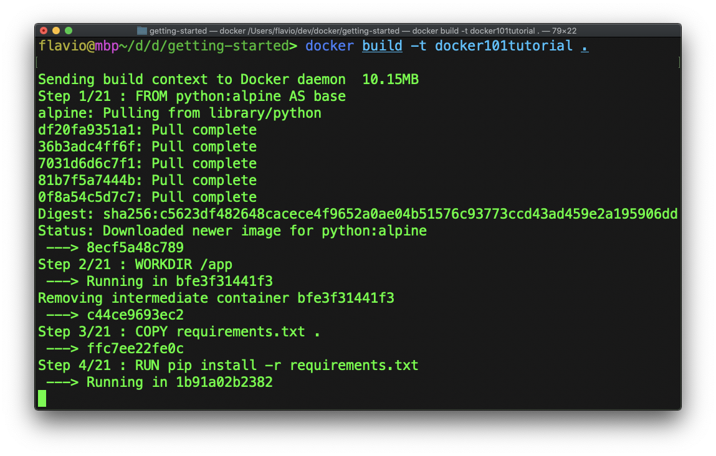Click the green zoom window button
The height and width of the screenshot is (456, 716).
click(x=69, y=30)
